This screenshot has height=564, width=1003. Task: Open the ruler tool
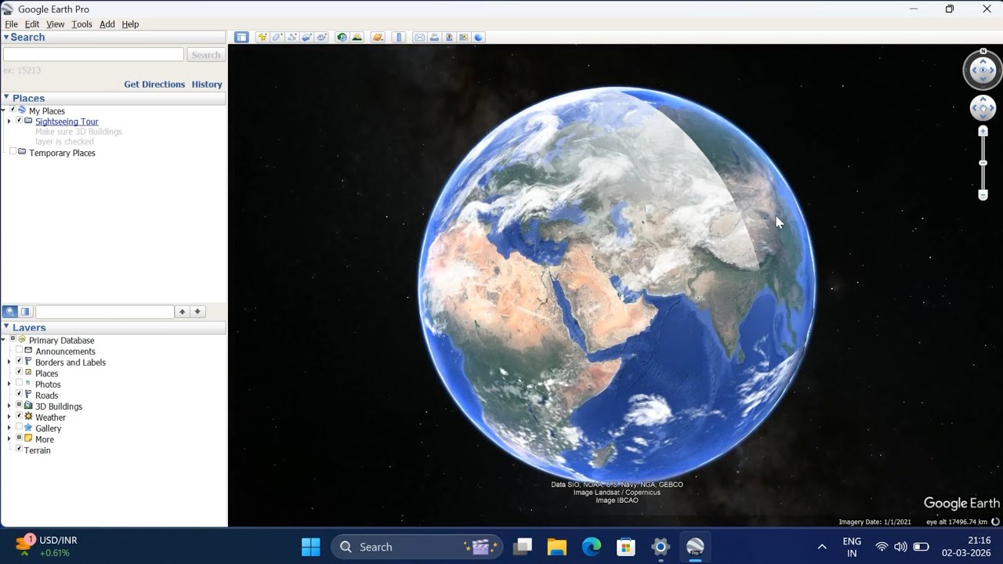point(399,37)
